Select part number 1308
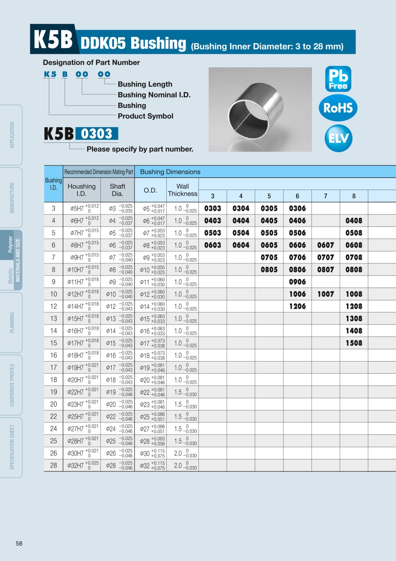396x561 pixels. pyautogui.click(x=354, y=319)
